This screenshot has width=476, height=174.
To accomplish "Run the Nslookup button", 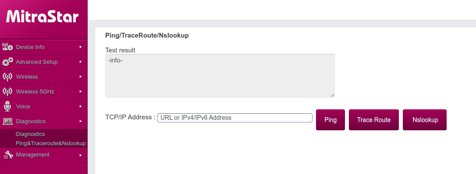I will click(x=425, y=120).
